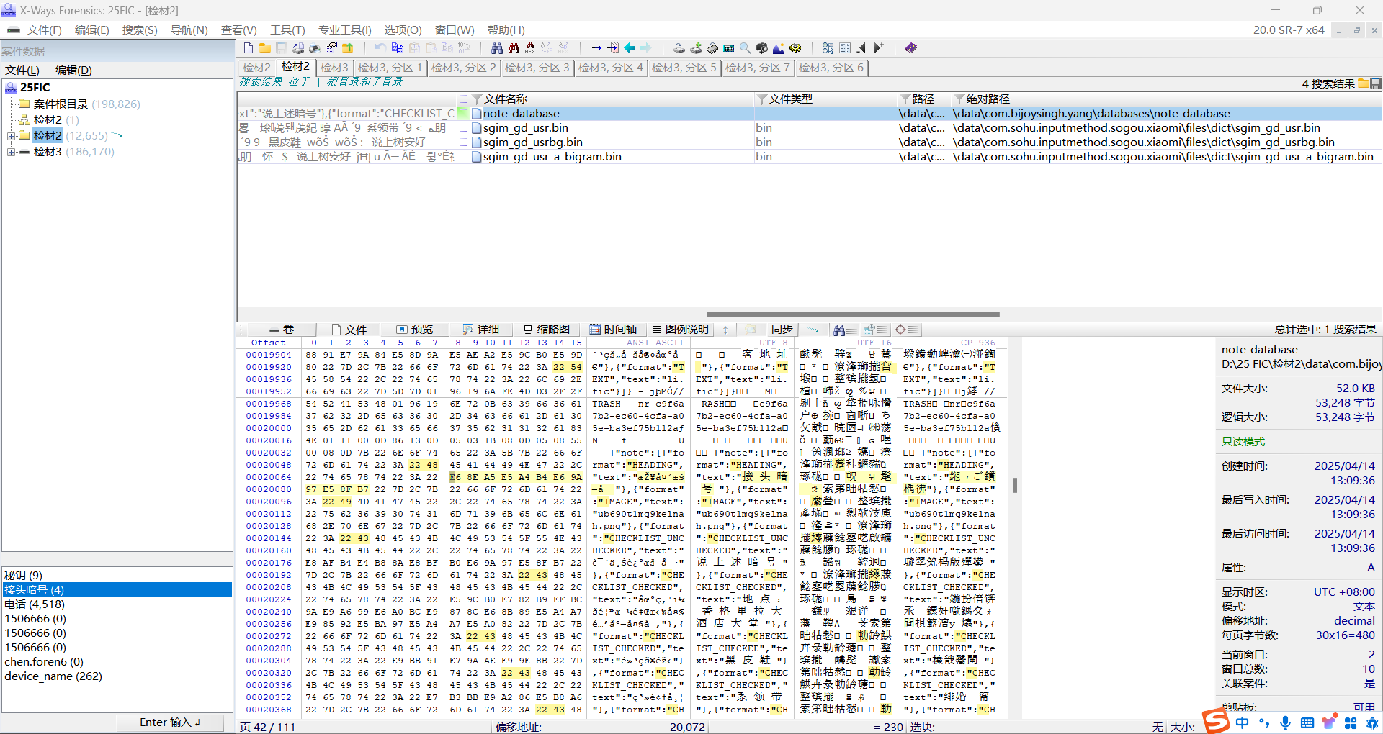Click the open folder toolbar icon
Image resolution: width=1383 pixels, height=734 pixels.
[265, 48]
